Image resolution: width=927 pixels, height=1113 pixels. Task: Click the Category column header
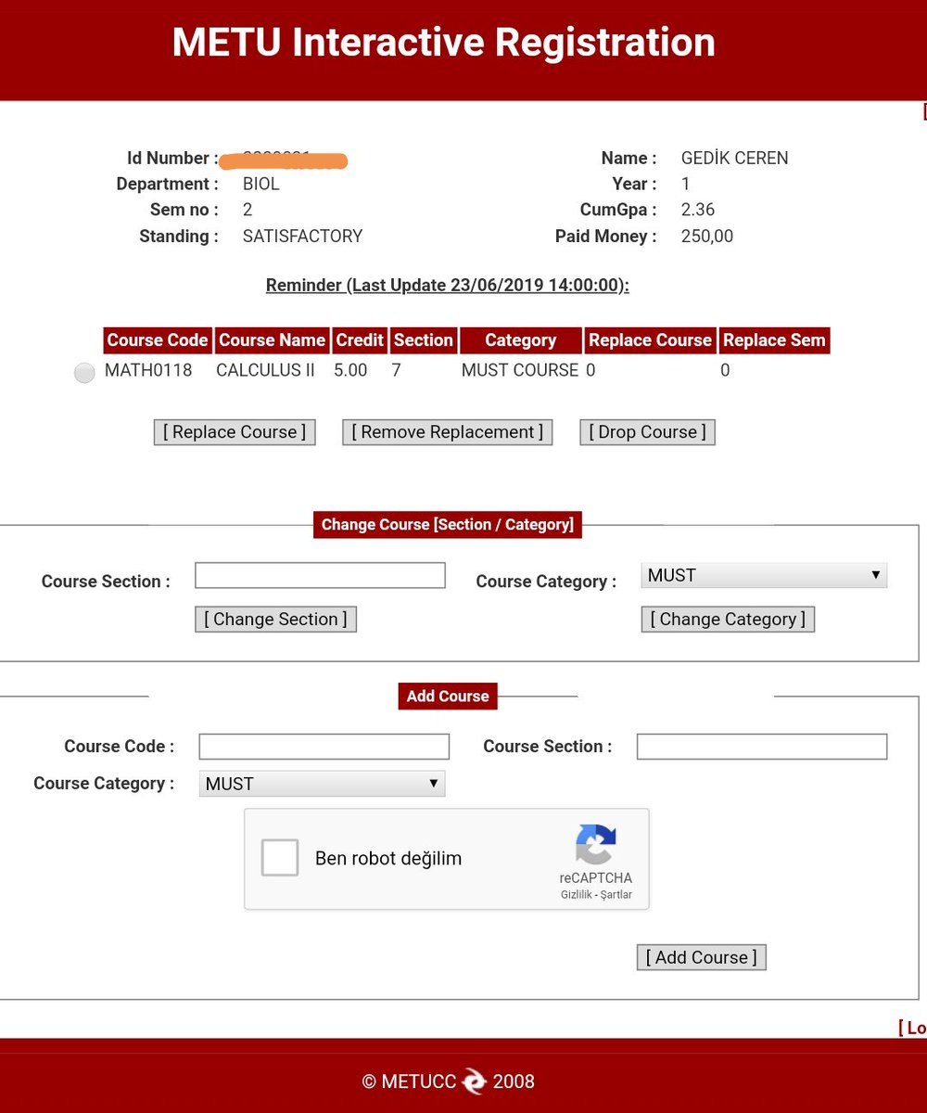pyautogui.click(x=521, y=340)
